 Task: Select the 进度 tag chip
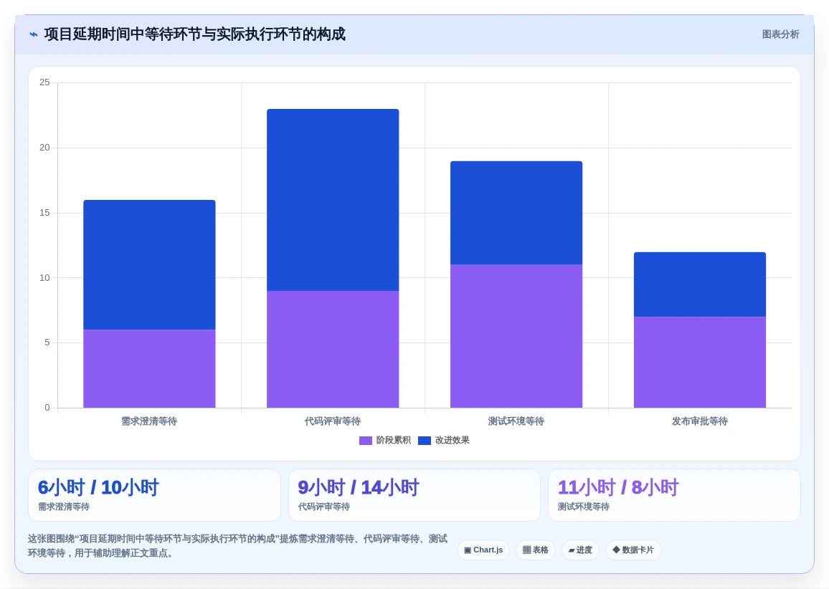[x=580, y=550]
